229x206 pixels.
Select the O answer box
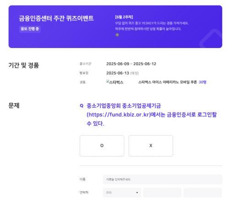102,146
